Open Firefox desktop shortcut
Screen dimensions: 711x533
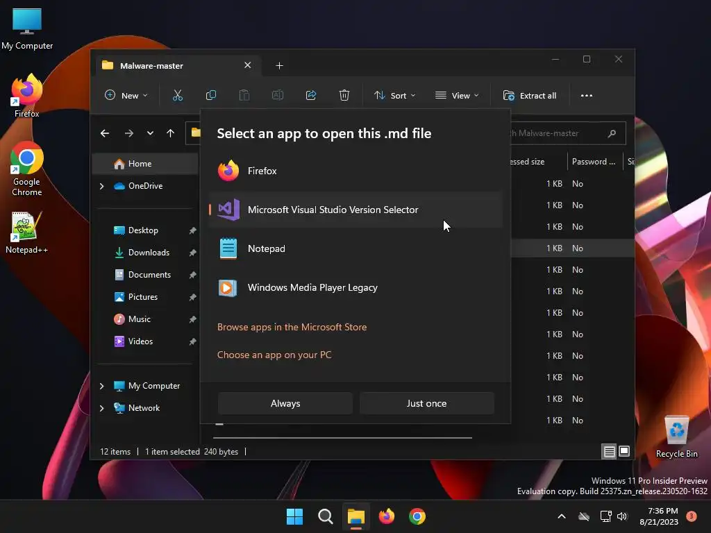pyautogui.click(x=27, y=96)
